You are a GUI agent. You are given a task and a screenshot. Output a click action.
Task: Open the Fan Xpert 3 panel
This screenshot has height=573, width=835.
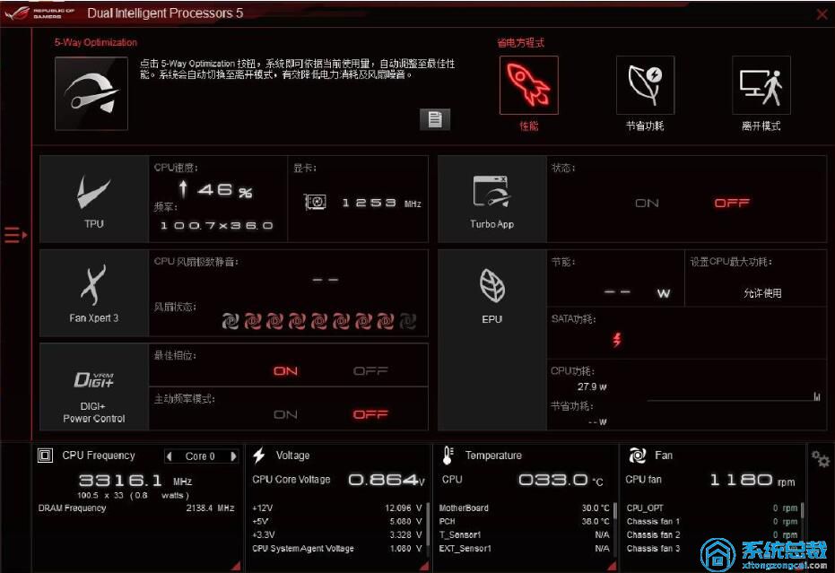coord(94,293)
